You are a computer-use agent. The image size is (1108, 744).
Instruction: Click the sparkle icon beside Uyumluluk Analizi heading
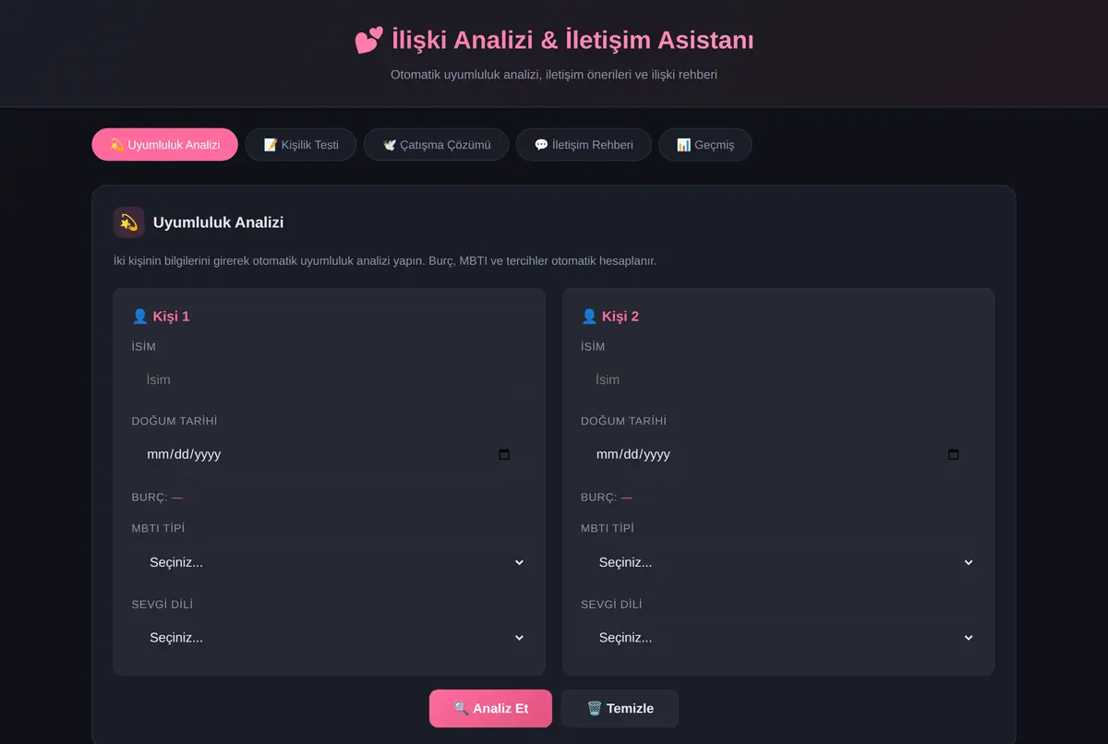(128, 222)
